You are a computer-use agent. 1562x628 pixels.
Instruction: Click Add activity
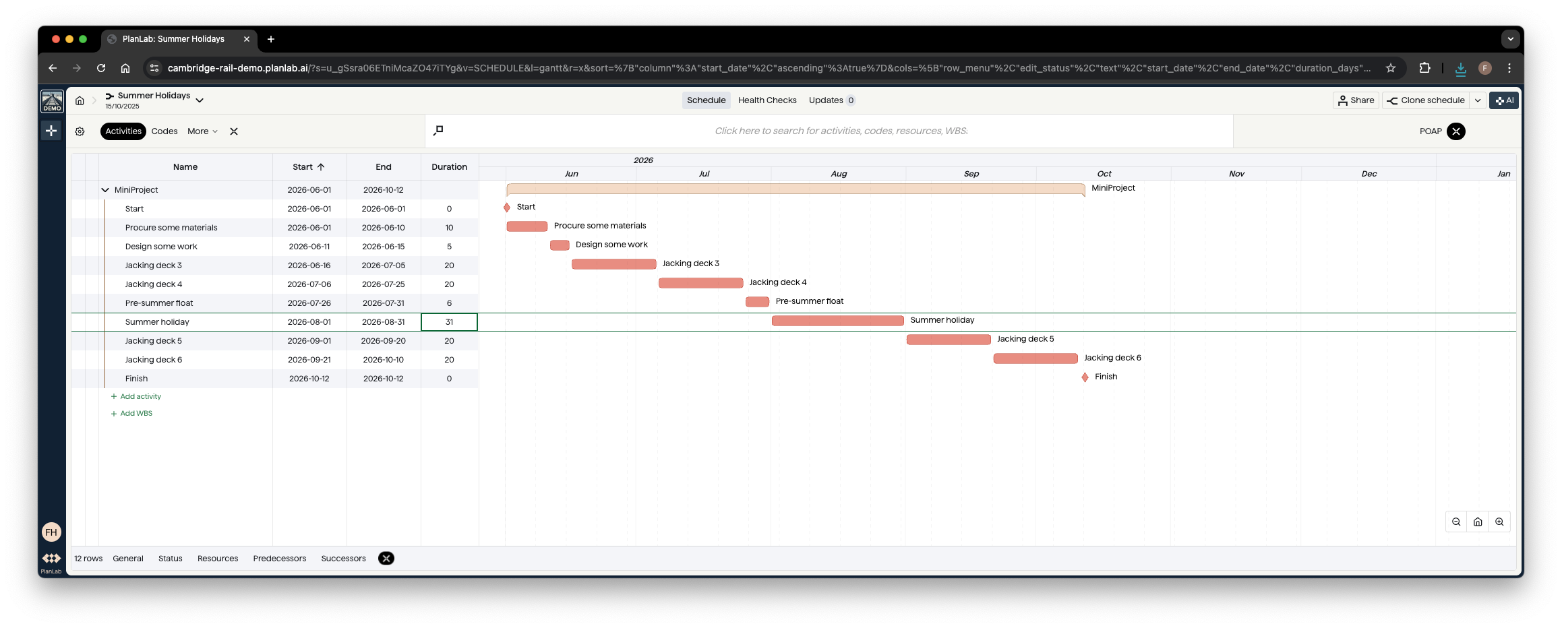137,396
